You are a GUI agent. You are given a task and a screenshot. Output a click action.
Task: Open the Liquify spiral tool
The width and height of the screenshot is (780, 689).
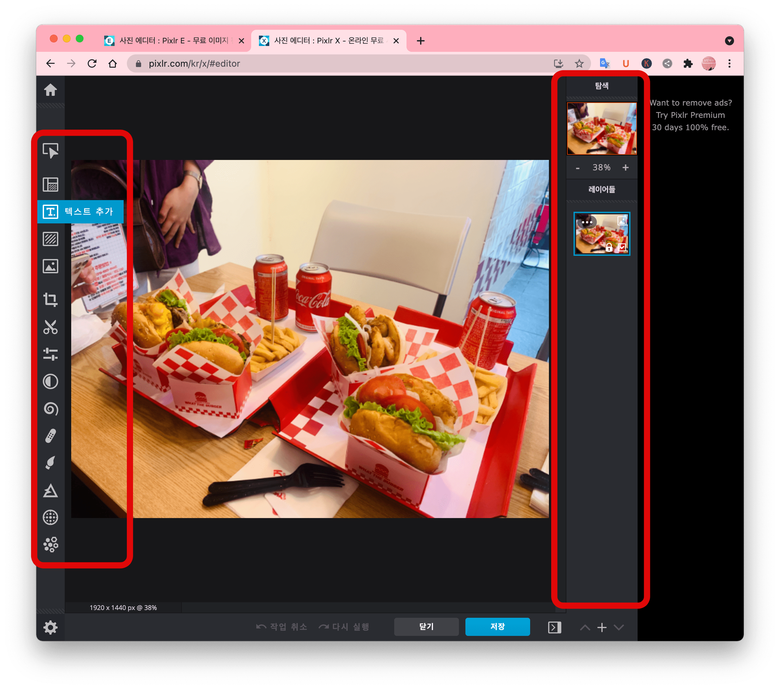50,408
